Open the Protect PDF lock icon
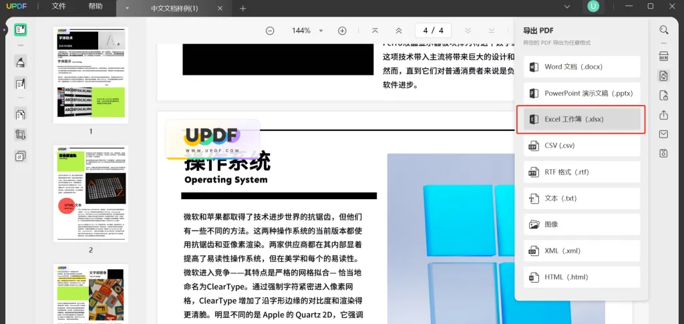The image size is (684, 324). [663, 95]
